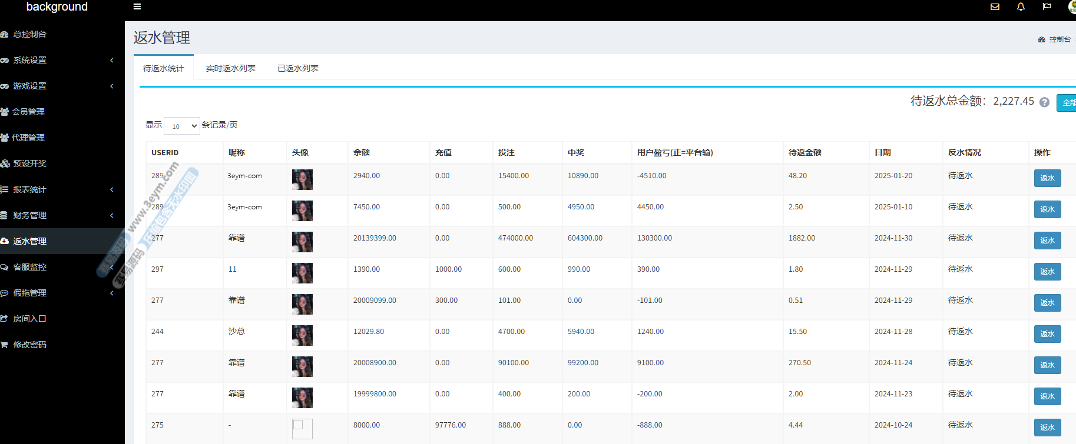
Task: Open the notifications bell icon
Action: point(1021,7)
